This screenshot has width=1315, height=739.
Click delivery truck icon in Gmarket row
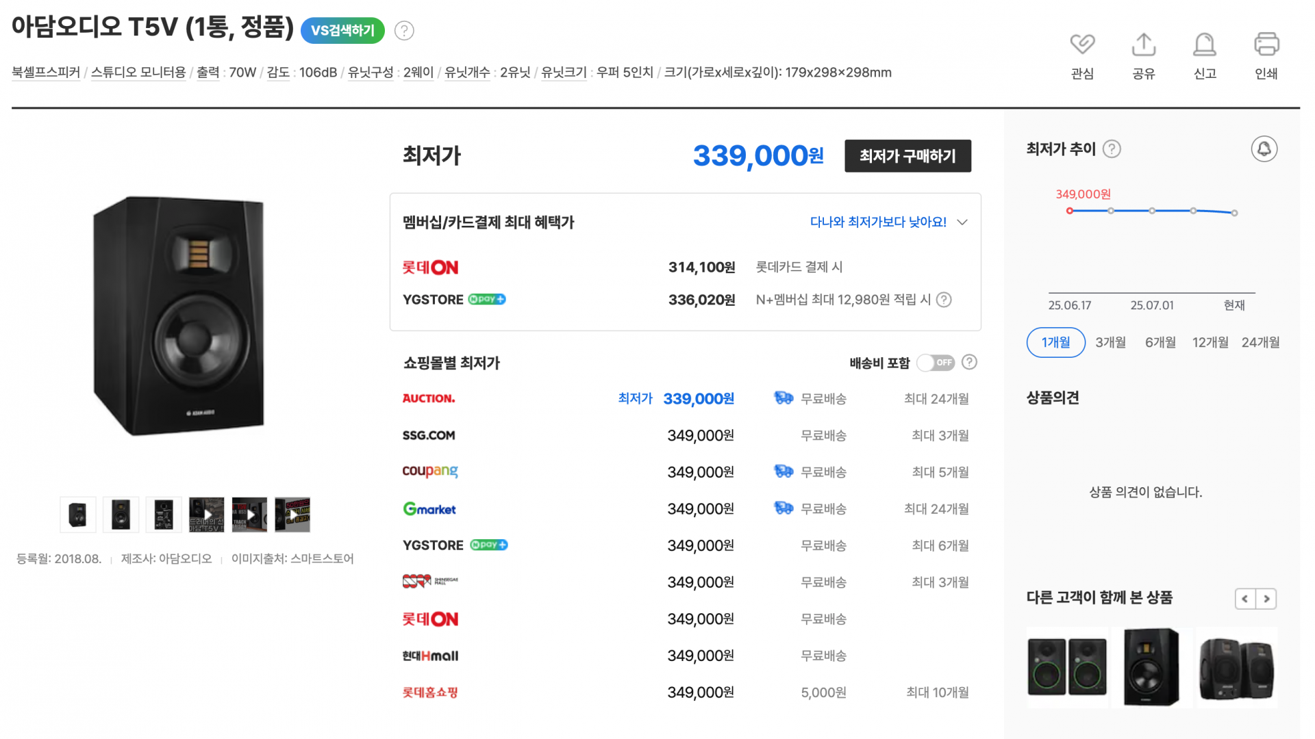click(x=784, y=508)
